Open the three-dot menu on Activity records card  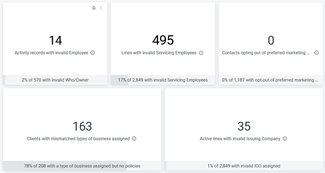[101, 8]
